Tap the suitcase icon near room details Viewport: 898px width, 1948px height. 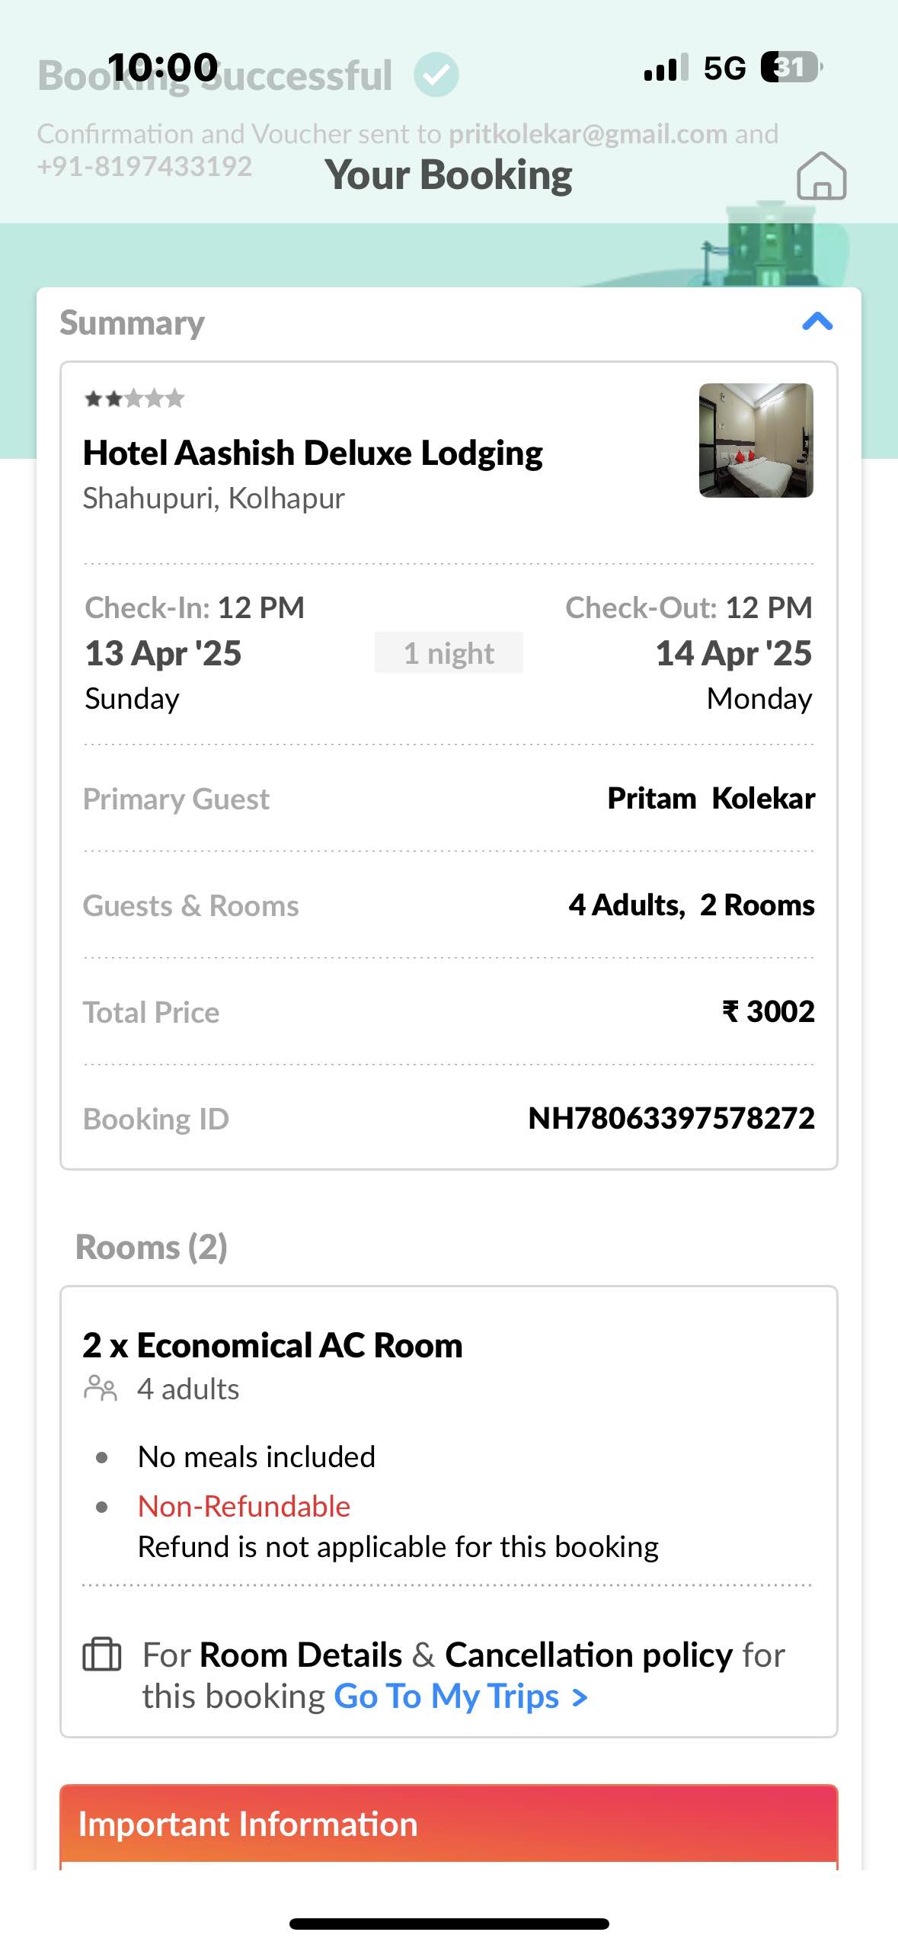(x=101, y=1654)
